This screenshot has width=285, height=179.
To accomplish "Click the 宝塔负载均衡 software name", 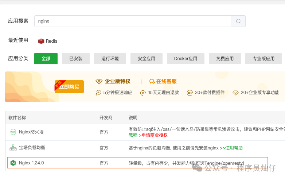I will [x=32, y=148].
